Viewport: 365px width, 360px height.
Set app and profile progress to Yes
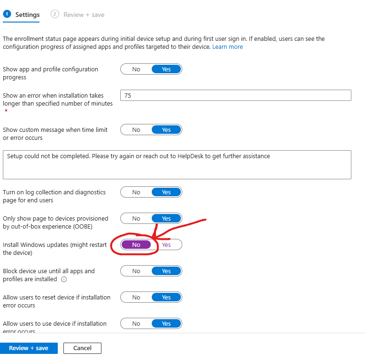pyautogui.click(x=166, y=69)
